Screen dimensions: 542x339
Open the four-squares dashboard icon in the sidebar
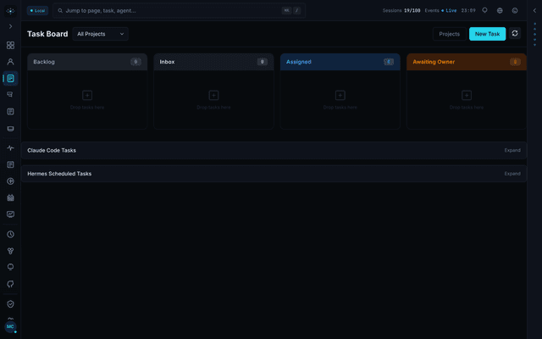[10, 45]
